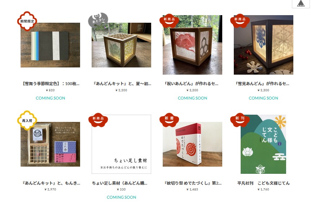Open the lattice-top lantern kit photo
Screen dimensions: 311x207
[x=121, y=45]
